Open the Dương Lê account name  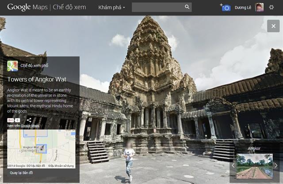243,8
